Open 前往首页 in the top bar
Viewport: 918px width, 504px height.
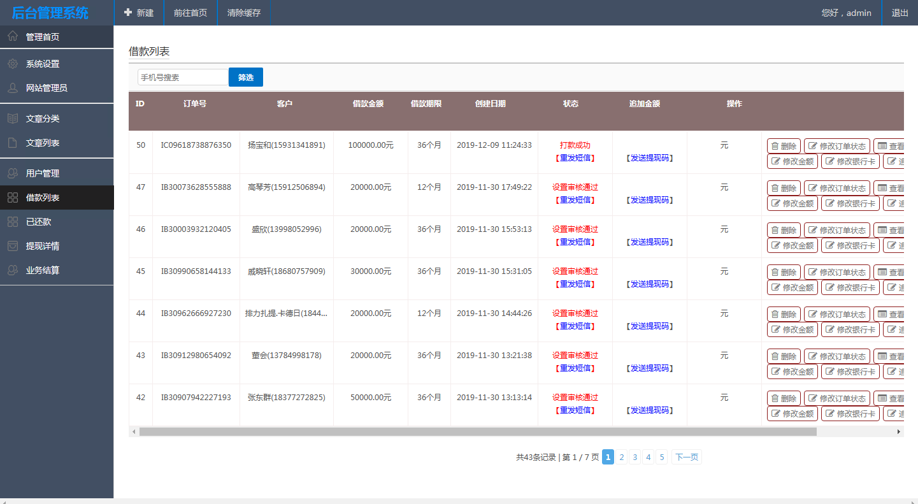[190, 13]
